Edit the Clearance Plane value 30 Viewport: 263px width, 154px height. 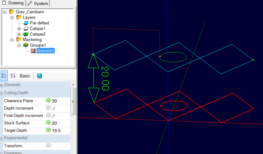pyautogui.click(x=61, y=101)
